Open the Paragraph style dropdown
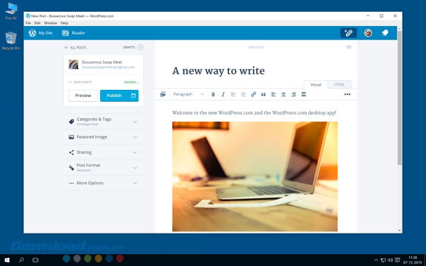426x266 pixels. tap(188, 94)
